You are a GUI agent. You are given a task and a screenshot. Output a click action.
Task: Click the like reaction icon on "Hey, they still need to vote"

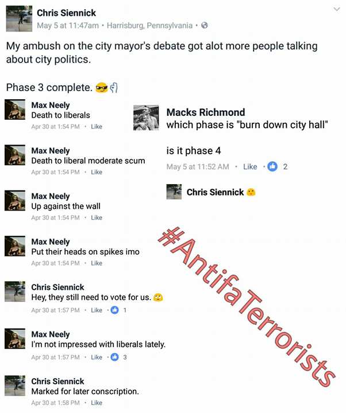click(x=114, y=310)
